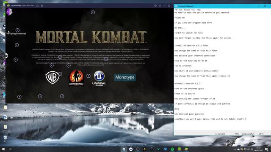
Task: Click the key overlay circle at top center of game
Action: coord(93,12)
